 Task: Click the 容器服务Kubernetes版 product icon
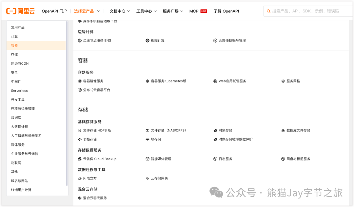pos(147,81)
